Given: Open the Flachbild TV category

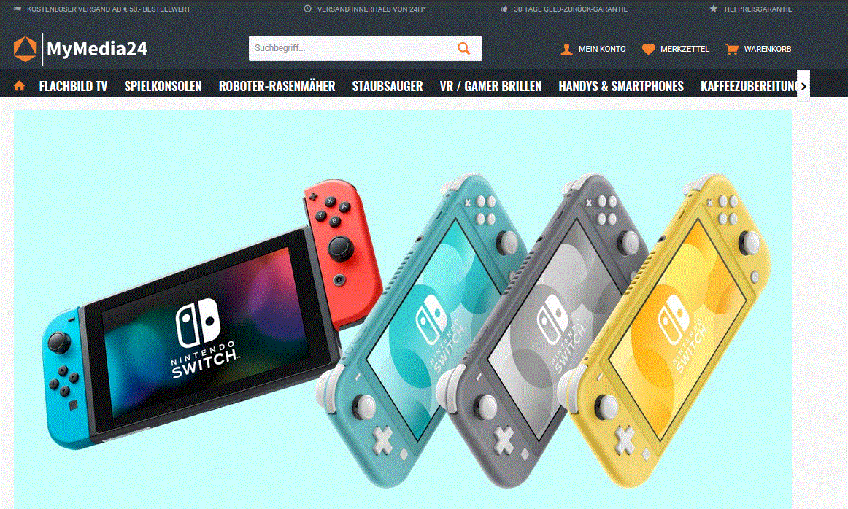Looking at the screenshot, I should (x=74, y=87).
